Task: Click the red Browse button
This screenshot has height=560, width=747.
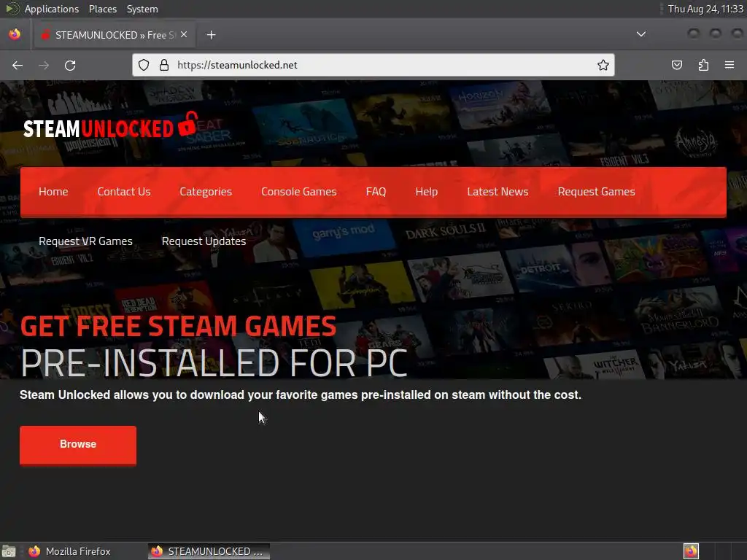Action: click(x=78, y=444)
